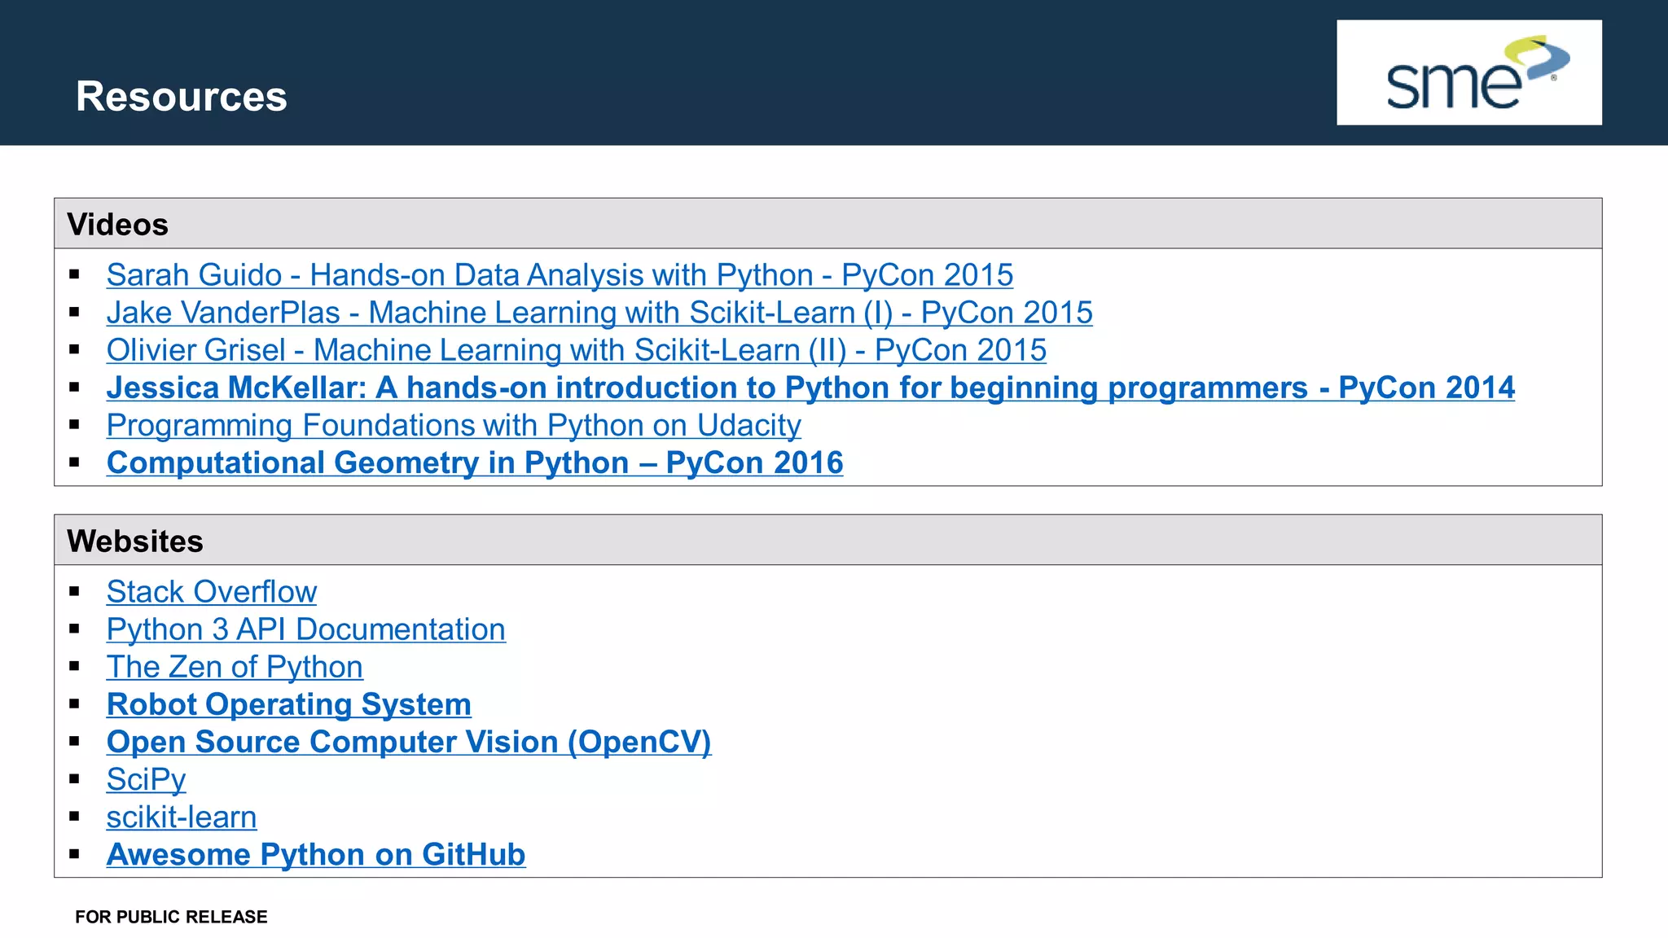Open The Zen of Python link

(x=235, y=667)
